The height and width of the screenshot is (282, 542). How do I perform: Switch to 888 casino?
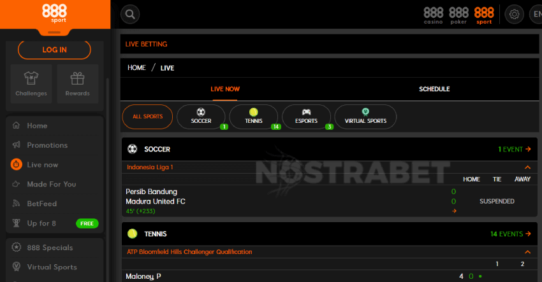[x=434, y=16]
